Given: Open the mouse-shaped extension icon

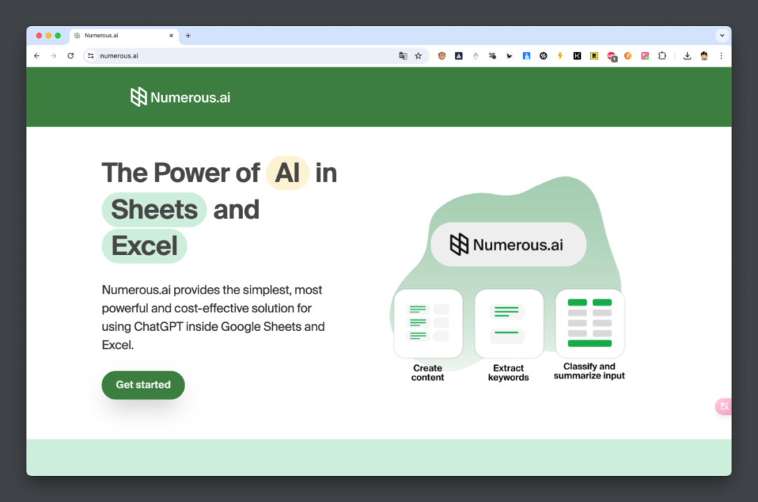Looking at the screenshot, I should tap(475, 55).
